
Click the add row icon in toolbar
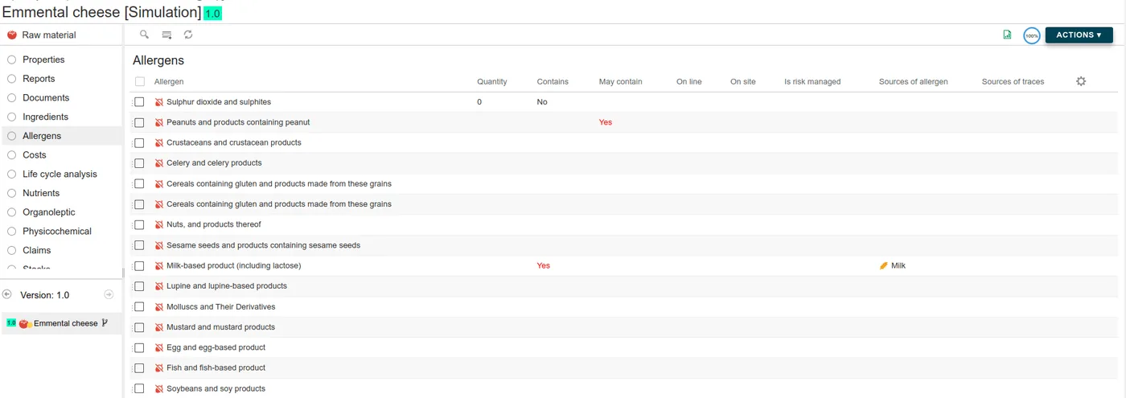tap(166, 35)
